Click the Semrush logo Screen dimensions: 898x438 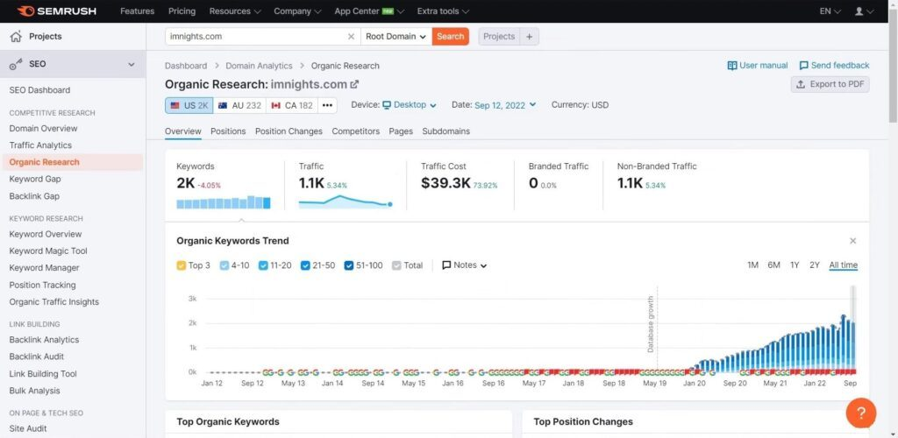click(x=56, y=11)
